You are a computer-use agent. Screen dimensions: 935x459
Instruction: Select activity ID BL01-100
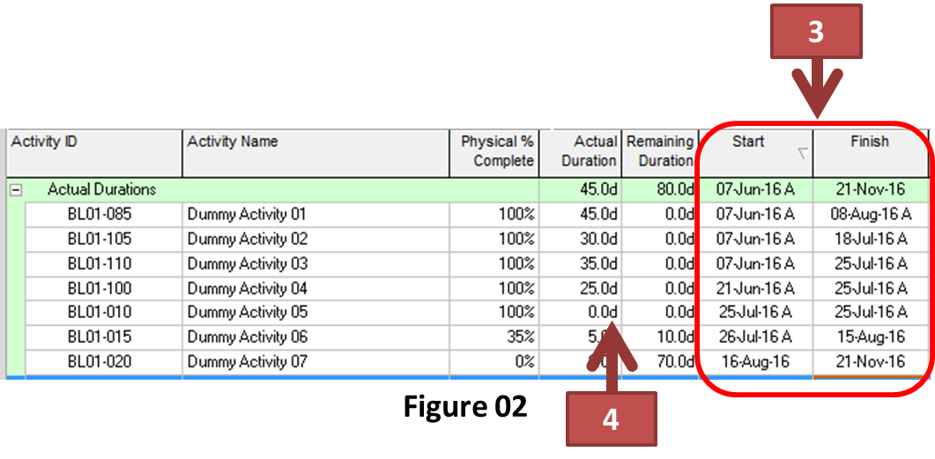[99, 288]
